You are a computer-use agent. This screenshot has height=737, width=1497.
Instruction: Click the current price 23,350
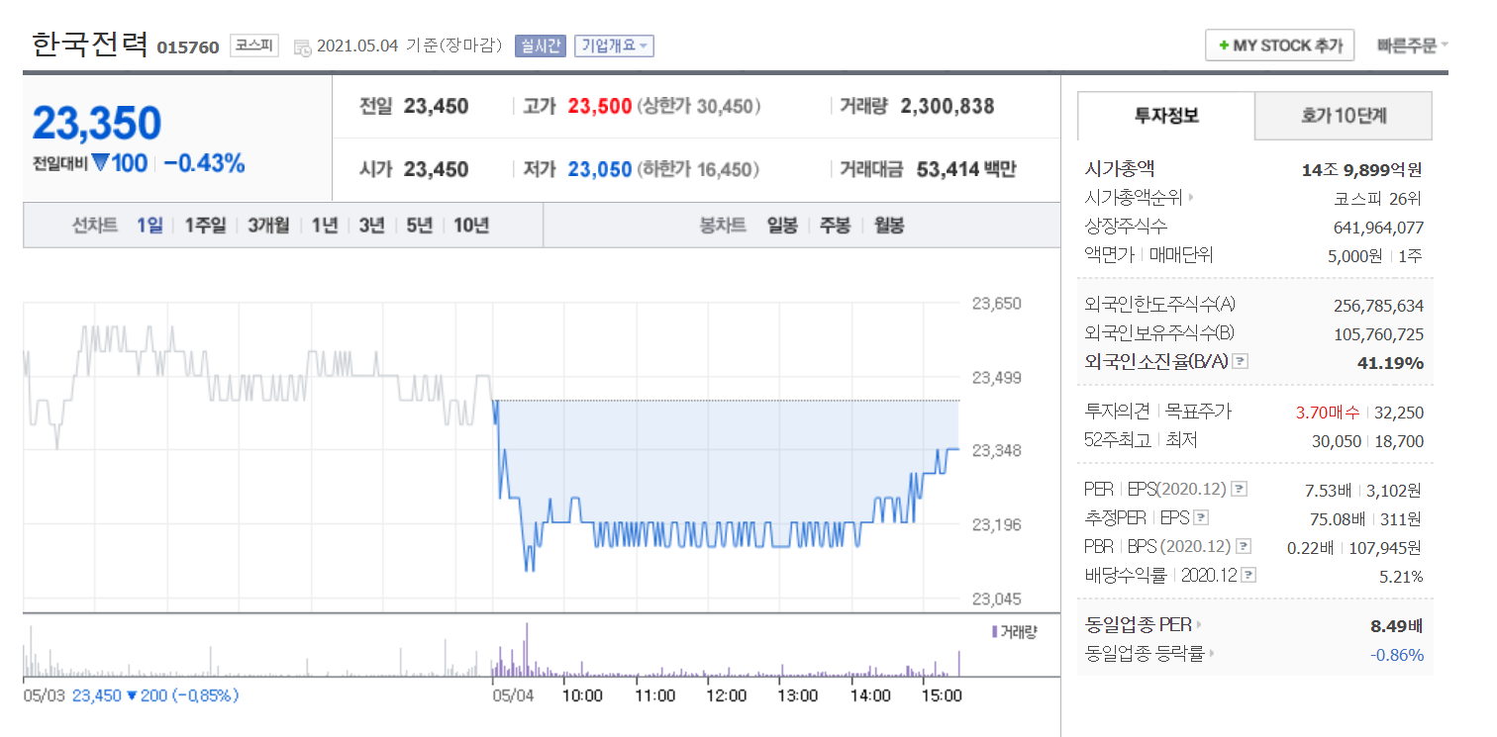[96, 123]
